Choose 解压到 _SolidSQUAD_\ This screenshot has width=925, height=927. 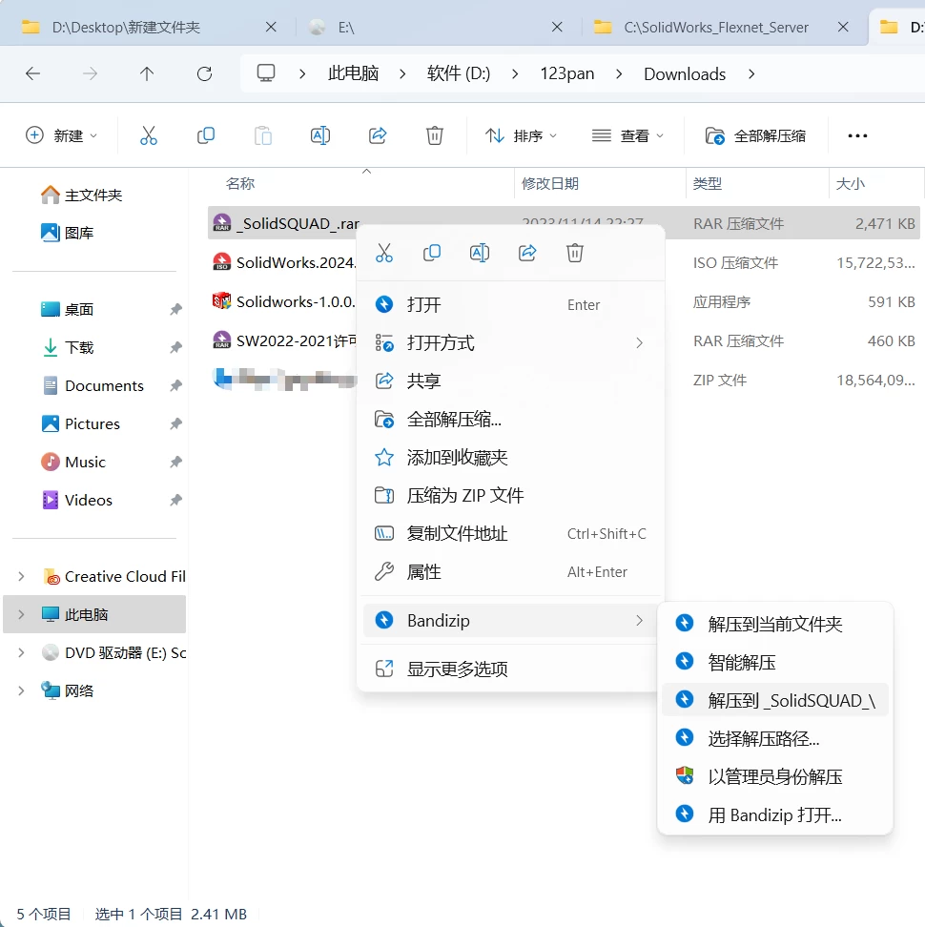pyautogui.click(x=775, y=701)
